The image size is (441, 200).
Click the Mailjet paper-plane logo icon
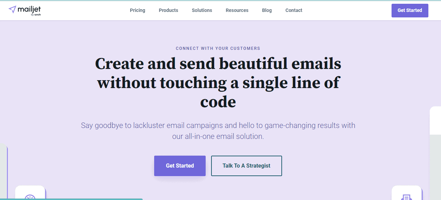[x=12, y=9]
